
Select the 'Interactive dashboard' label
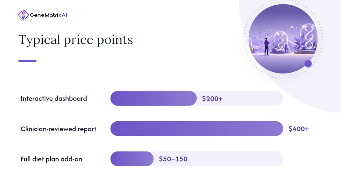click(x=54, y=98)
